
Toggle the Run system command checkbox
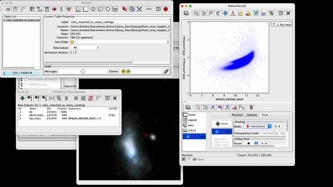[x=25, y=79]
